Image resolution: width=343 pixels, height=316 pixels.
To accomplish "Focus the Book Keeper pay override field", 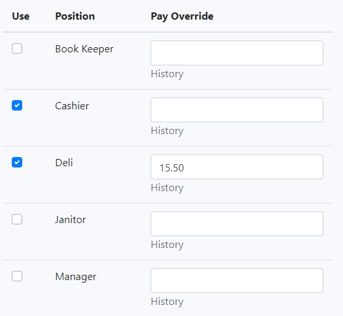I will [x=237, y=53].
